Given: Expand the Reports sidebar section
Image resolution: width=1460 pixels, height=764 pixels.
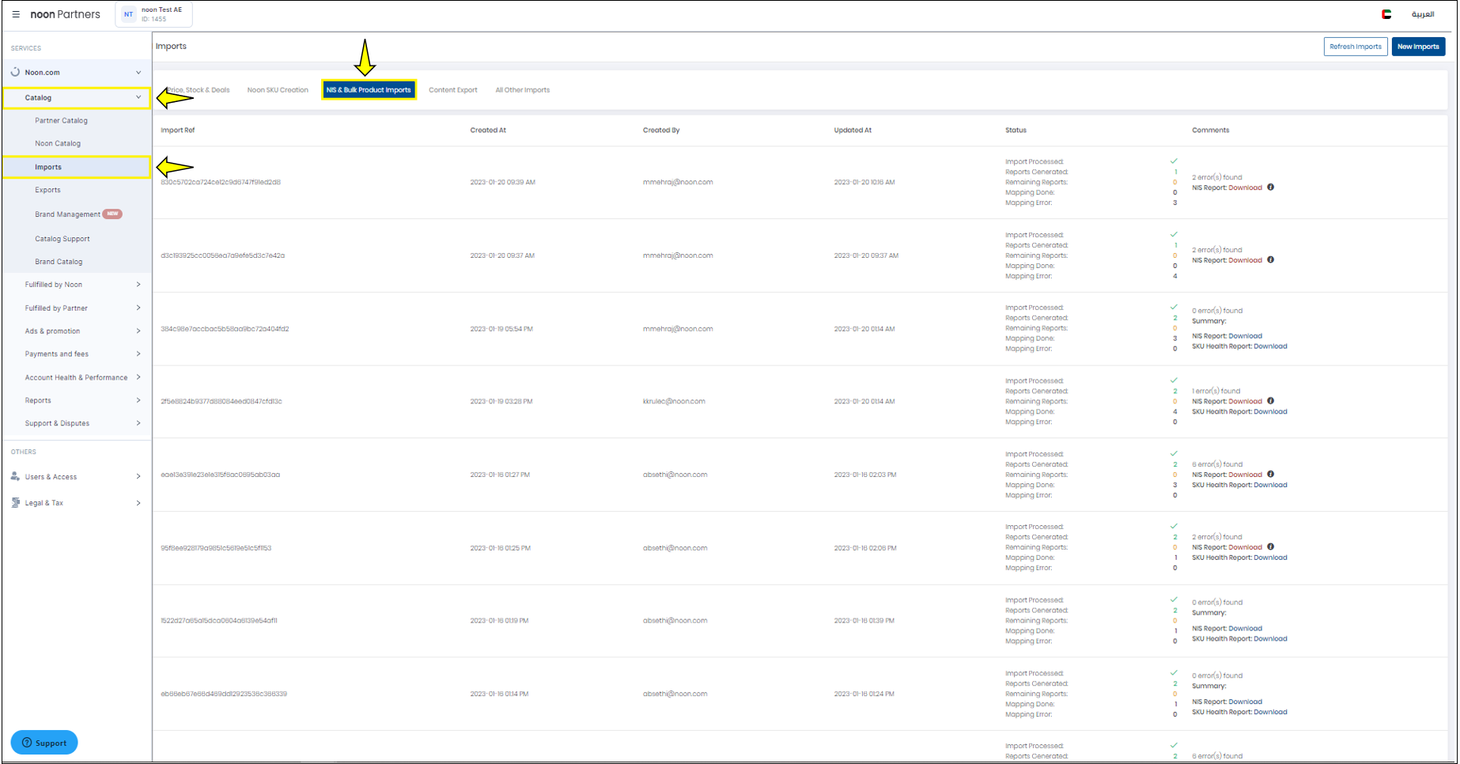Looking at the screenshot, I should coord(138,400).
